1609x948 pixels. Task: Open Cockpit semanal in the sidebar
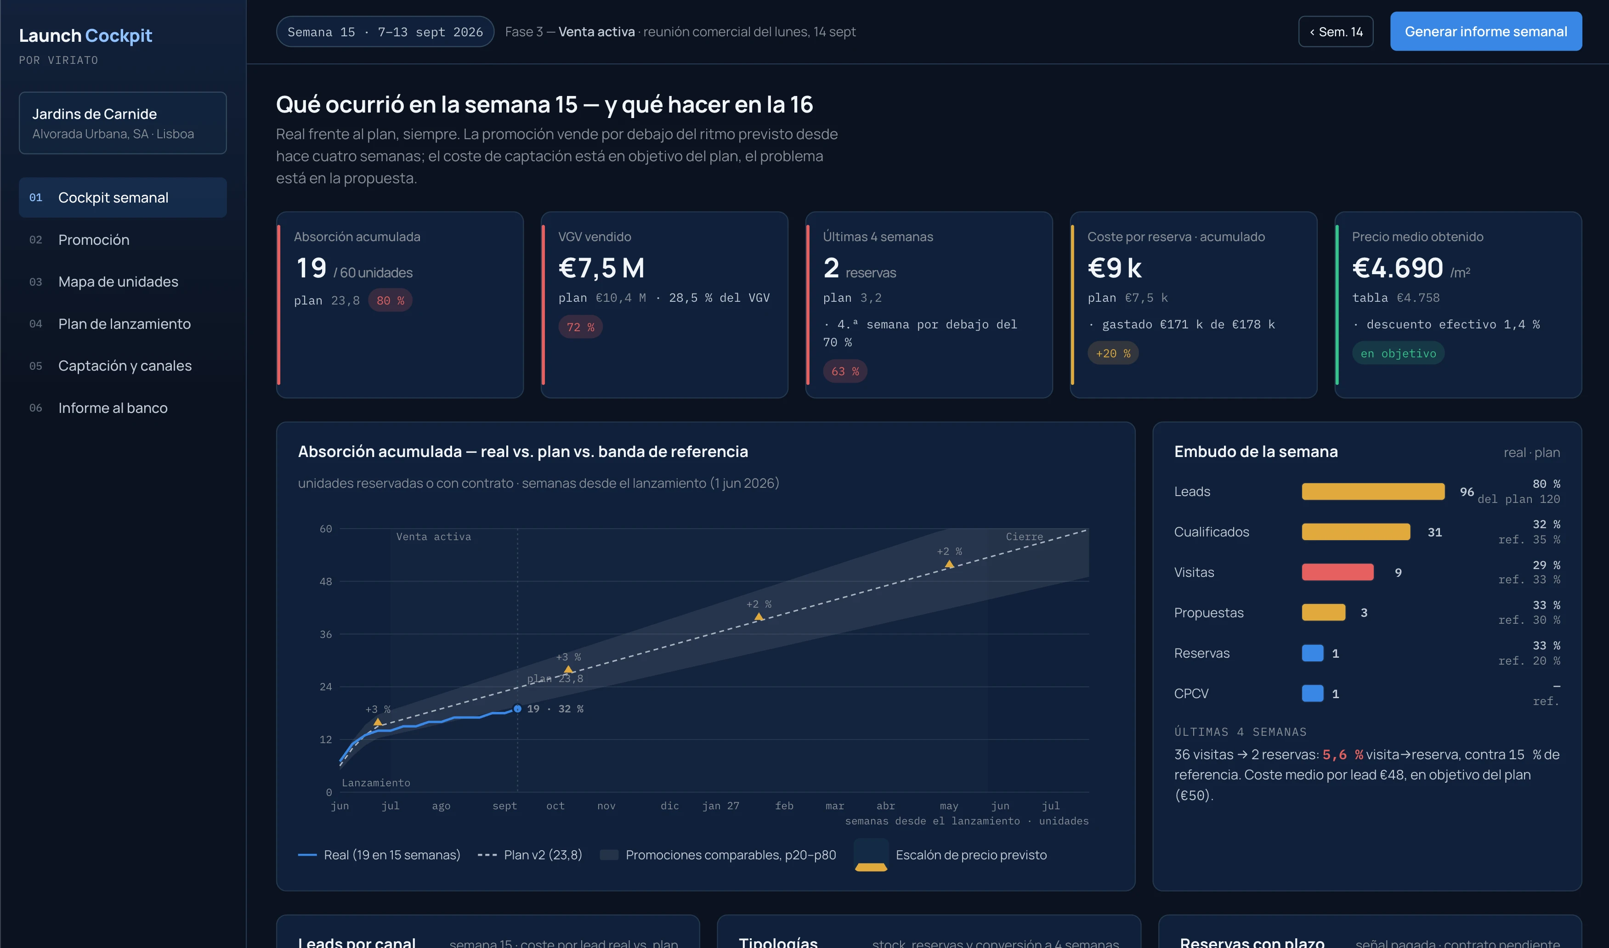click(123, 197)
